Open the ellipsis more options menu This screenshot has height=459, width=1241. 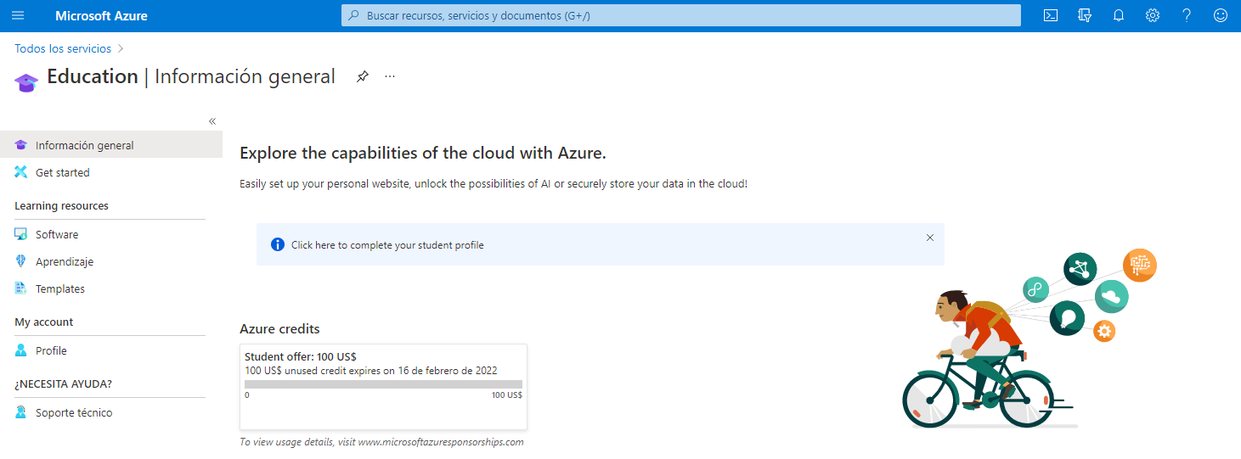[x=390, y=76]
